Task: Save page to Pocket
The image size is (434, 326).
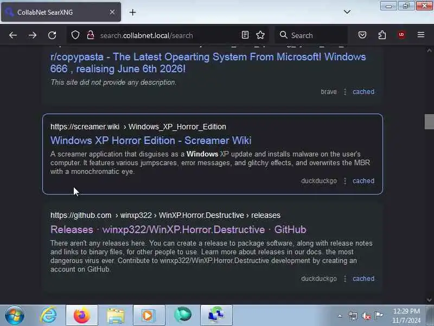Action: tap(362, 35)
